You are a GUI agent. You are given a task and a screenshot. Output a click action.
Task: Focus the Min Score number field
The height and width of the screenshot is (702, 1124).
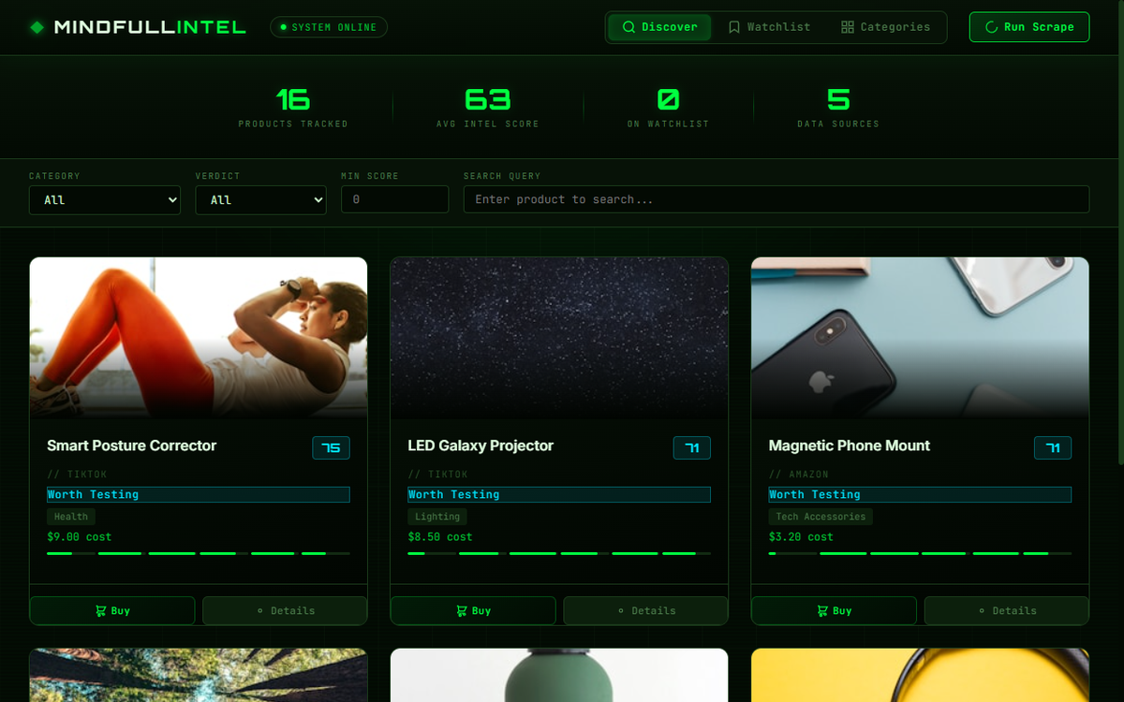394,199
